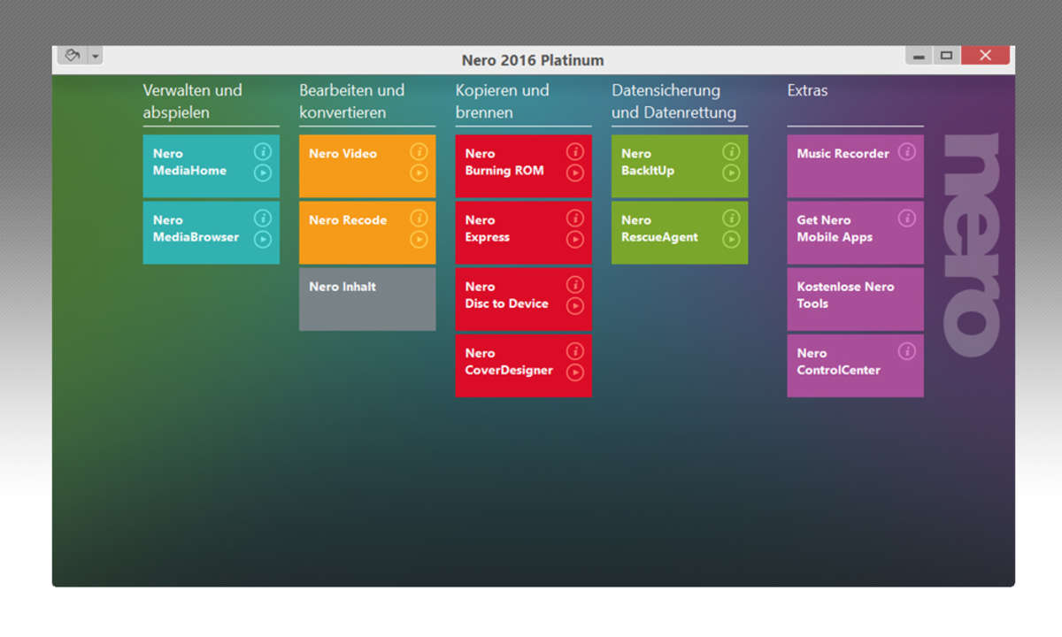Start Nero Burning ROM with play icon
The height and width of the screenshot is (637, 1062).
[575, 173]
